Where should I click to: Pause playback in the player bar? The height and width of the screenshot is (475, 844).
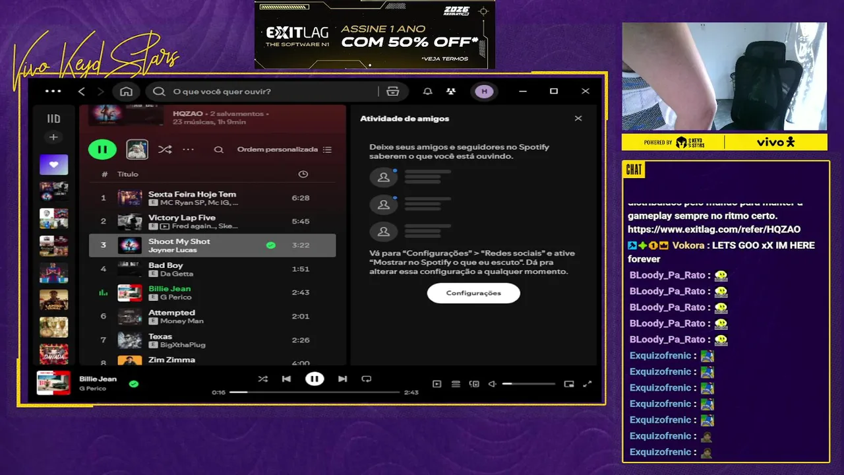pyautogui.click(x=315, y=379)
